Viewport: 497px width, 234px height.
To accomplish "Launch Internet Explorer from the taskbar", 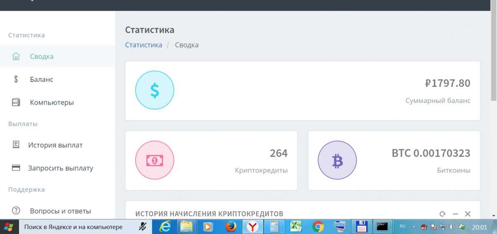I will tap(165, 227).
